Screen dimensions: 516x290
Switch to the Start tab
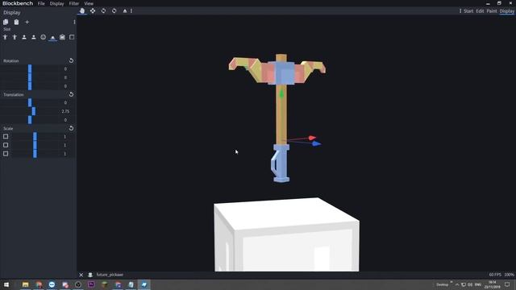coord(468,10)
